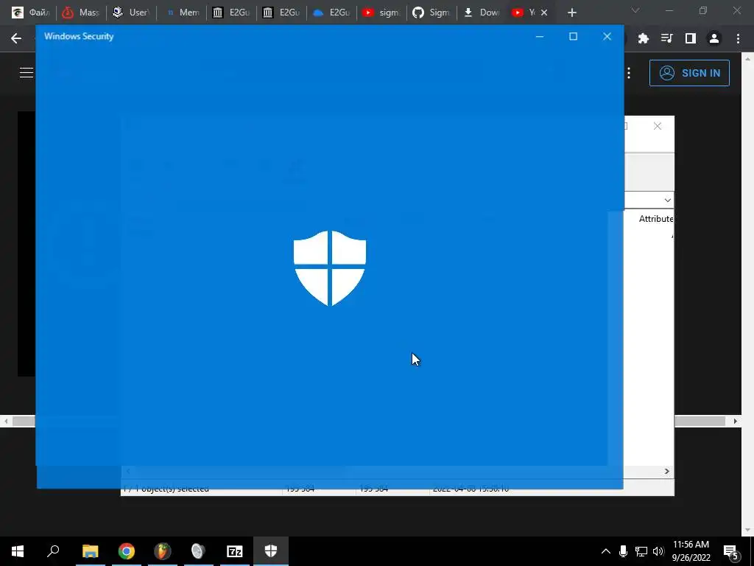Open 7-Zip from the taskbar

[235, 551]
